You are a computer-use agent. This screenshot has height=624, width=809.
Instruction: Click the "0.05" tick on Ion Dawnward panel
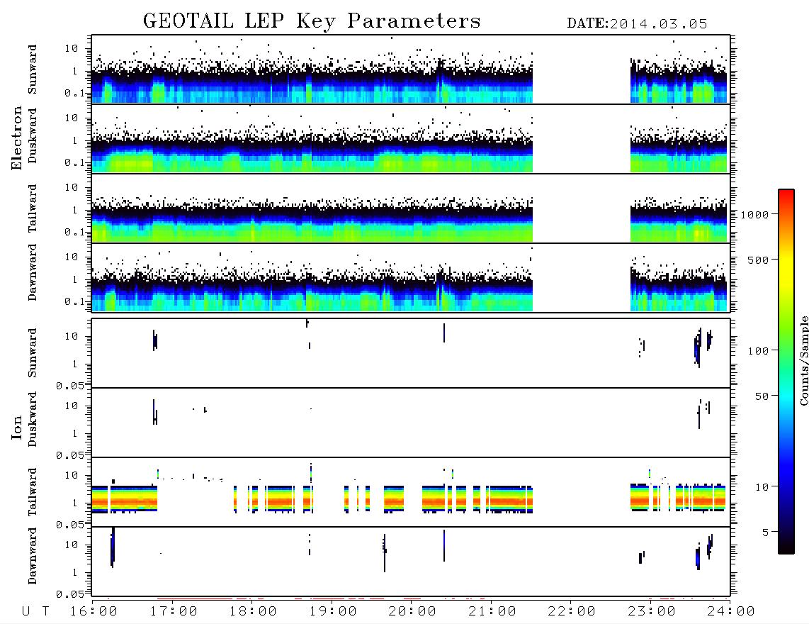(x=71, y=594)
